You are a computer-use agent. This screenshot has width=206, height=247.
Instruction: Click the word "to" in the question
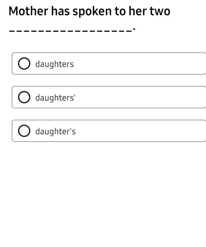pyautogui.click(x=120, y=11)
